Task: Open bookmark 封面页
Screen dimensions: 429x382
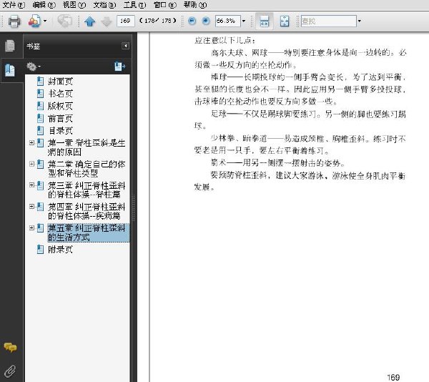Action: pyautogui.click(x=60, y=82)
